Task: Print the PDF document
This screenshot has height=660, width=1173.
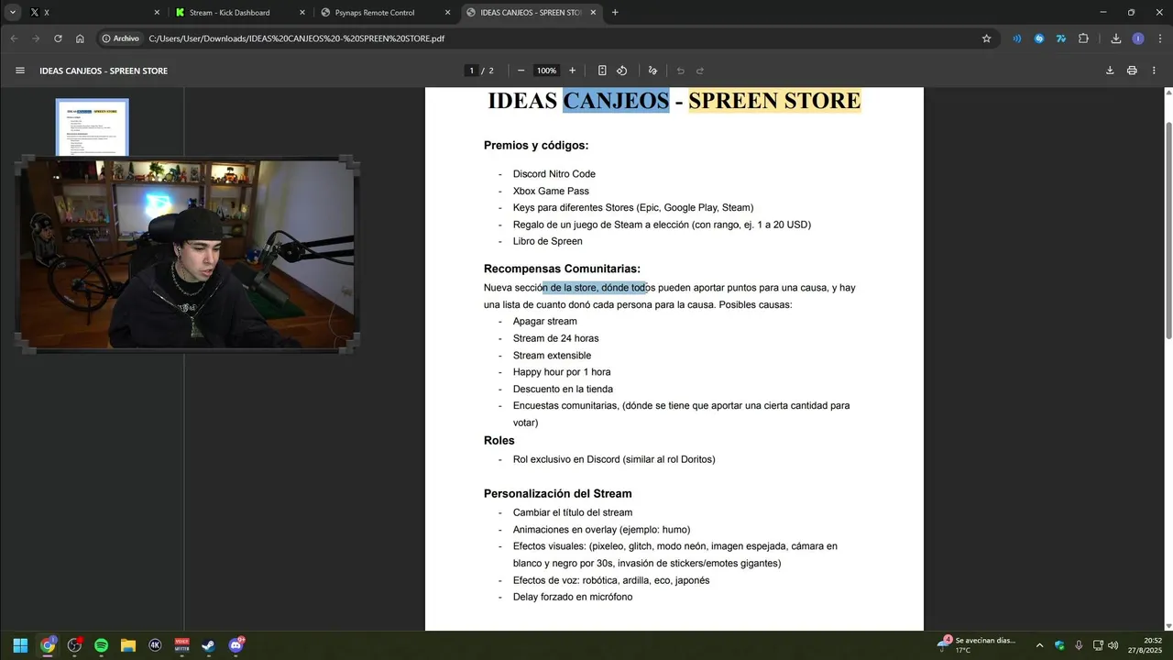Action: click(1132, 71)
